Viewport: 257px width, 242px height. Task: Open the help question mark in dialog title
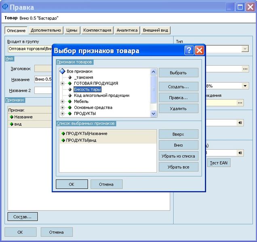tap(189, 50)
